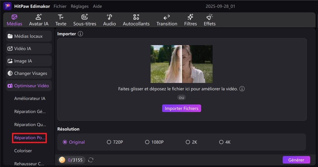Viewport: 318px width, 167px height.
Task: Open Médias locaux in sidebar
Action: tap(29, 36)
